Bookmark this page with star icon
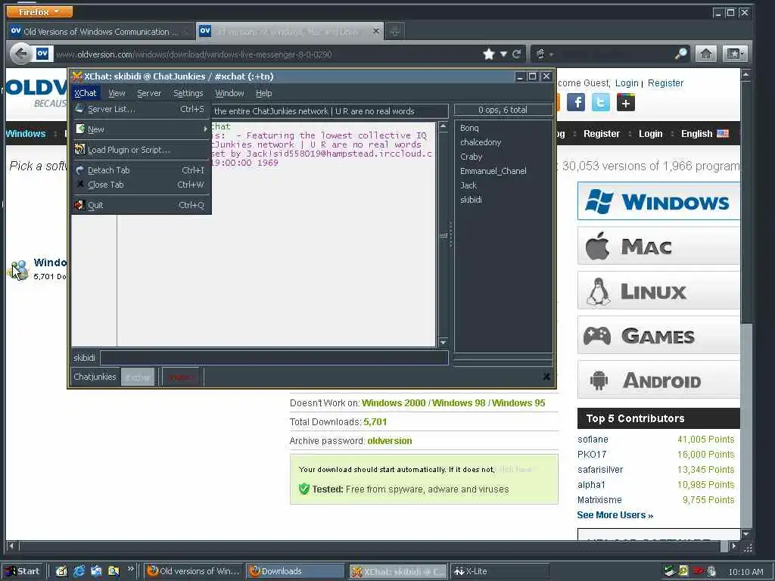775x581 pixels. [x=489, y=54]
